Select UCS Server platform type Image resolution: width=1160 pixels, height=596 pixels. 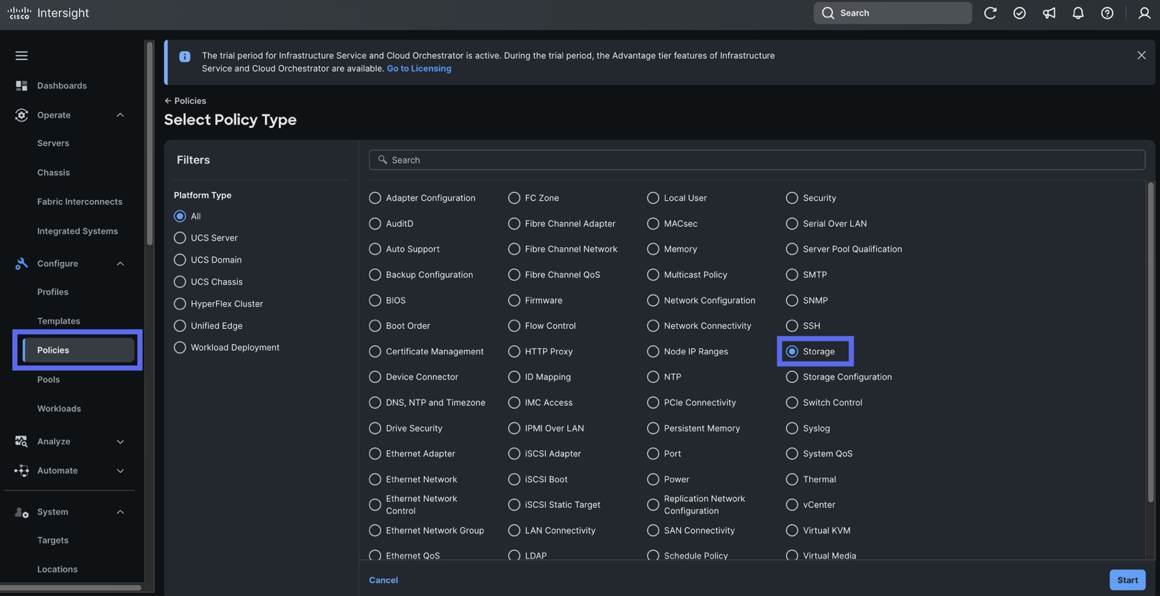180,238
